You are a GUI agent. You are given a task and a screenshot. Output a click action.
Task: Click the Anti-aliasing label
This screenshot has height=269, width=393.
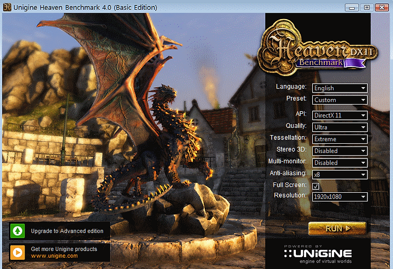[x=288, y=173]
